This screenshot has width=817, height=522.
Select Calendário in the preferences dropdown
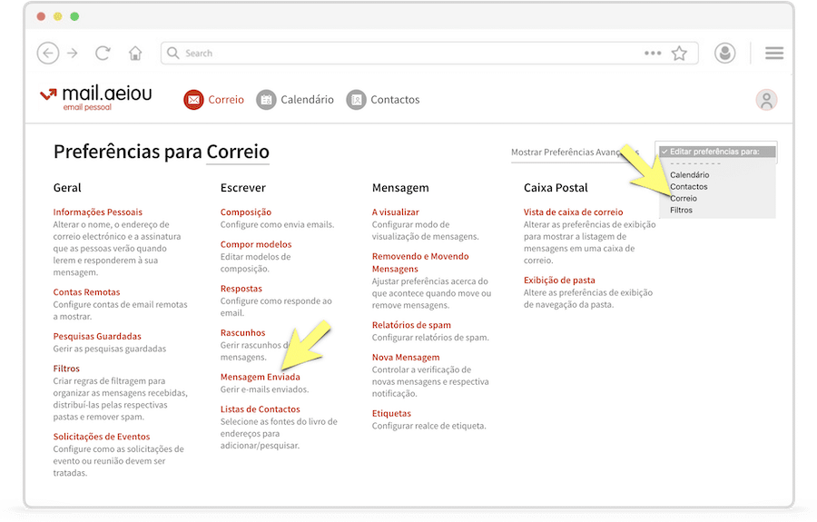[x=690, y=174]
